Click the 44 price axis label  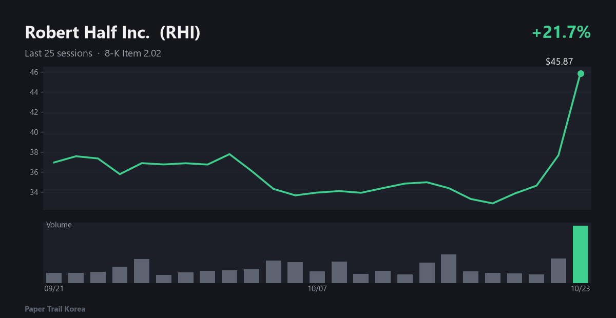click(33, 92)
